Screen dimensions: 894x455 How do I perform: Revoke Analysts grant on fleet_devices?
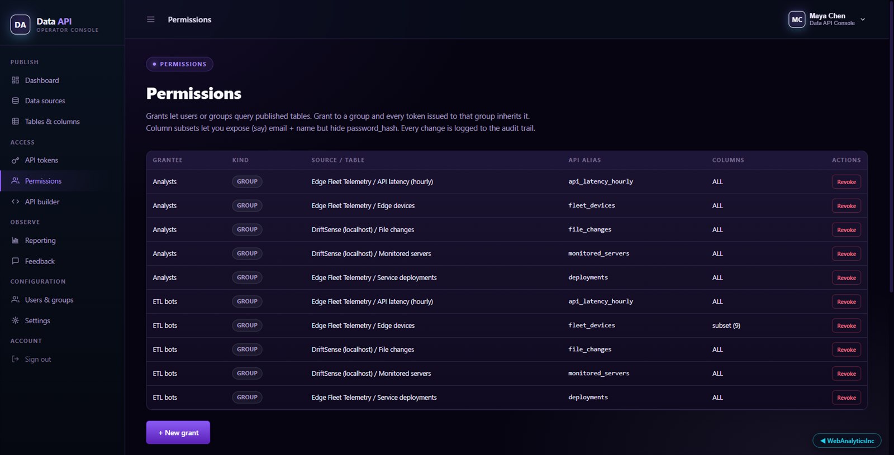pyautogui.click(x=847, y=206)
